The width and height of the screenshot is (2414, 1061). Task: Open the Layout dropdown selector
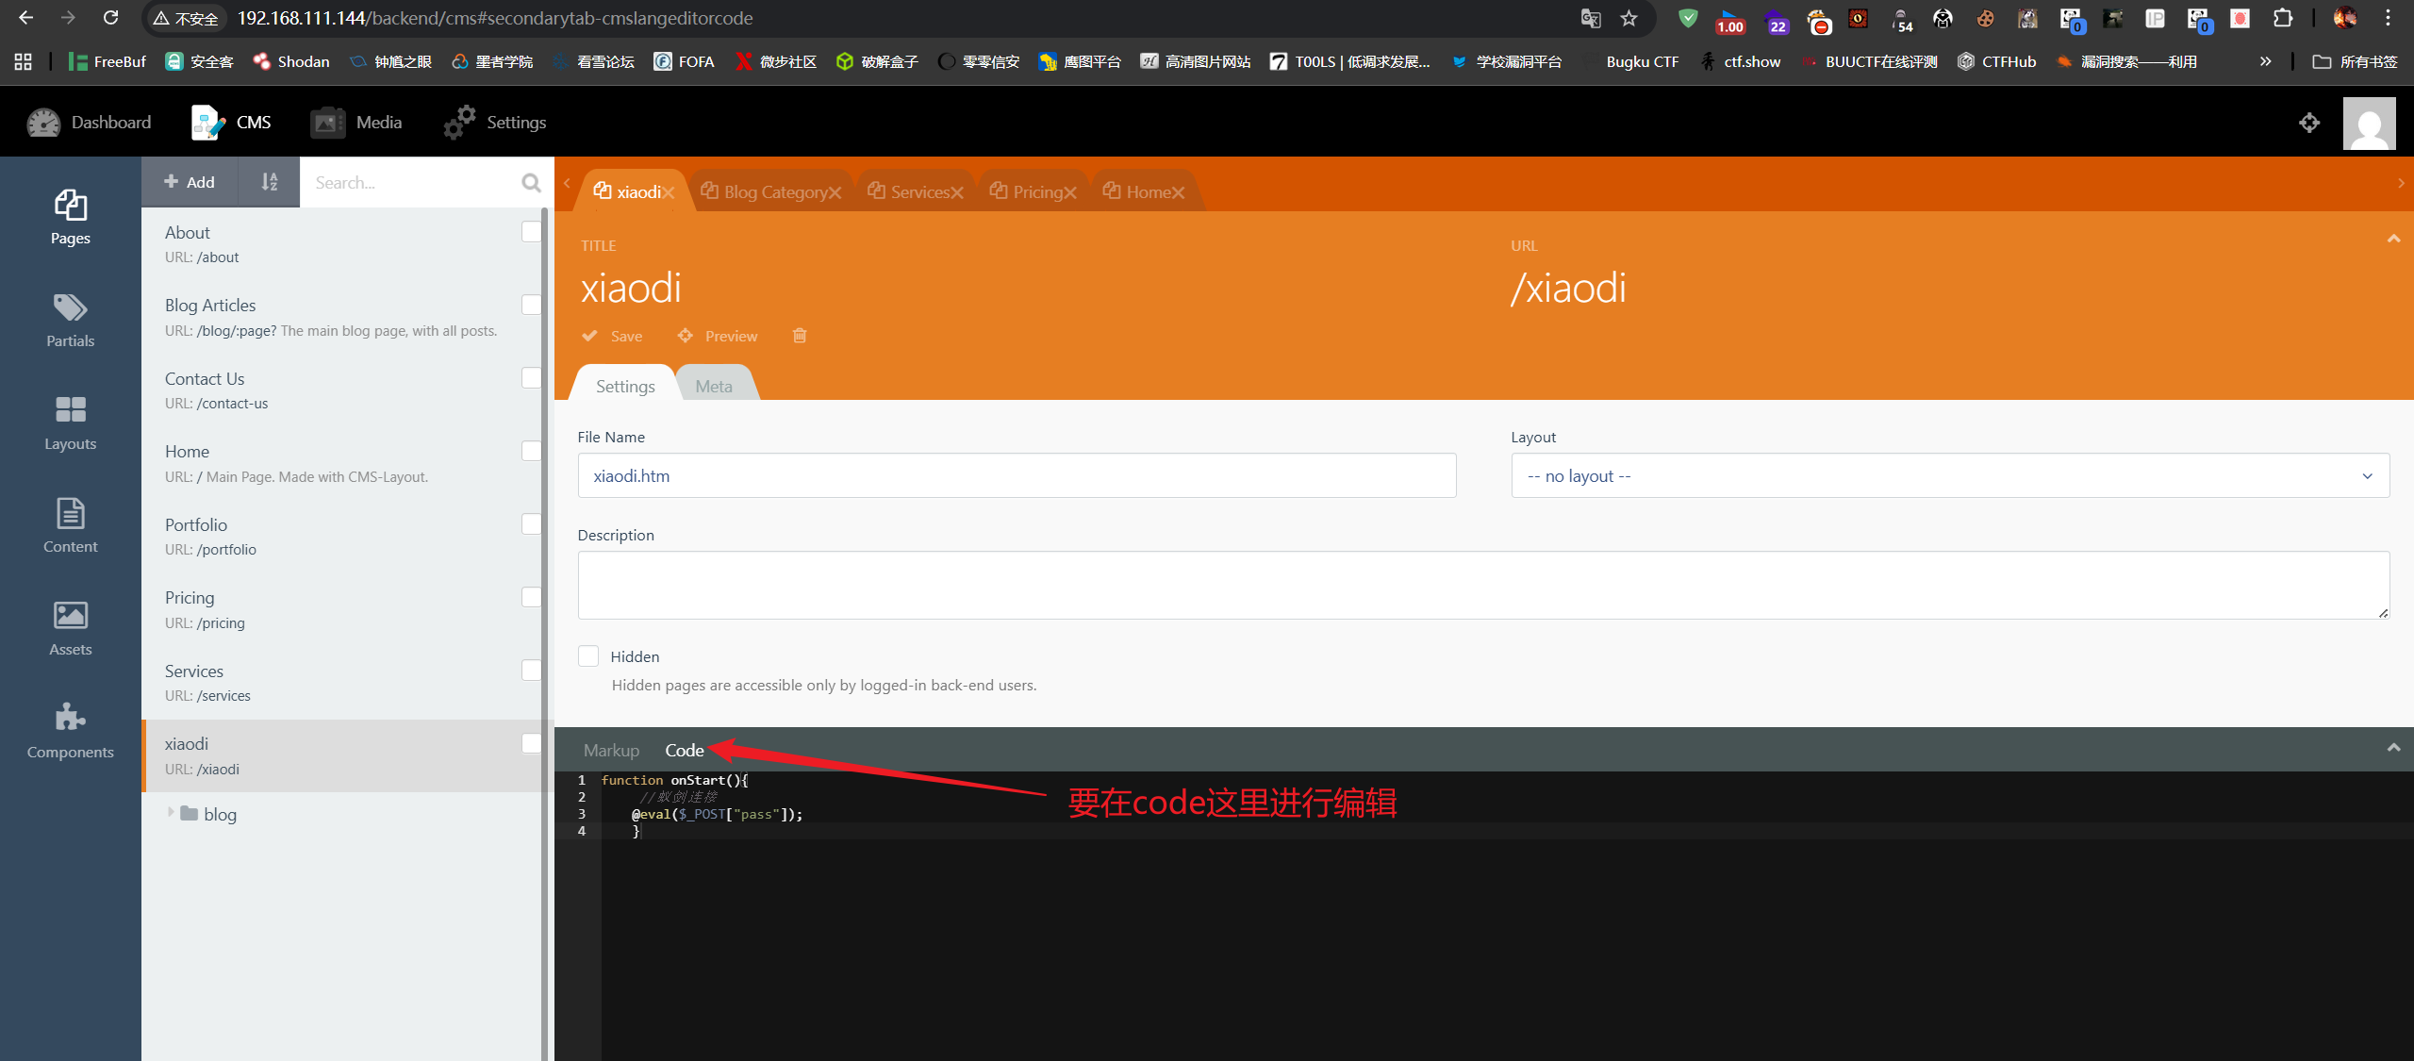1949,476
